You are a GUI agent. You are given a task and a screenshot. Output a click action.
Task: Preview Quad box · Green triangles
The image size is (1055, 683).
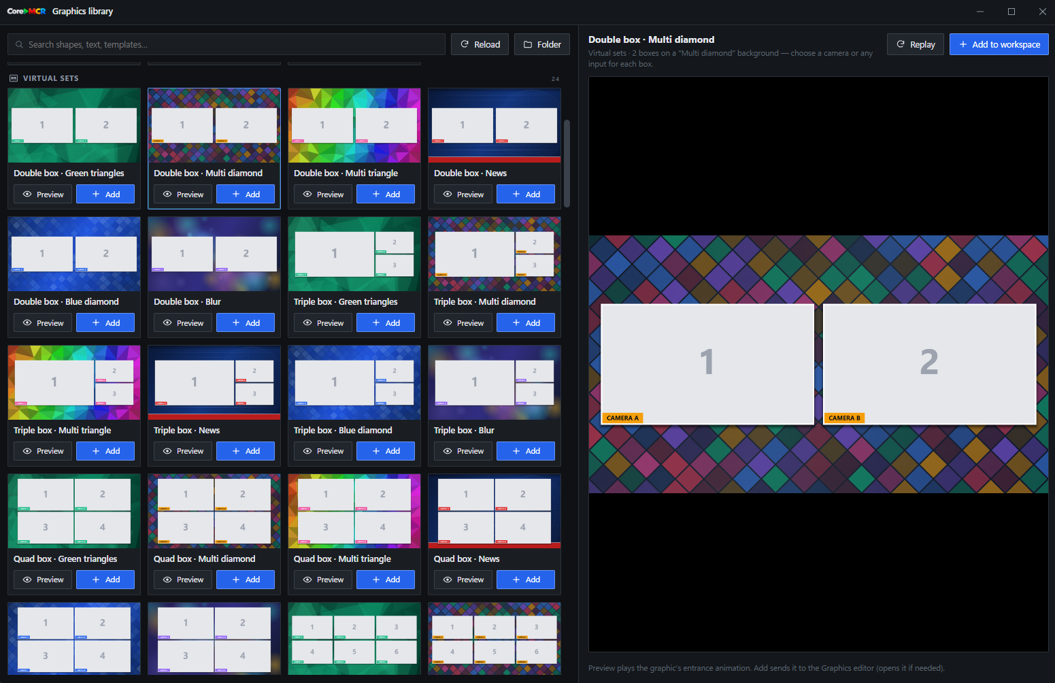[43, 580]
